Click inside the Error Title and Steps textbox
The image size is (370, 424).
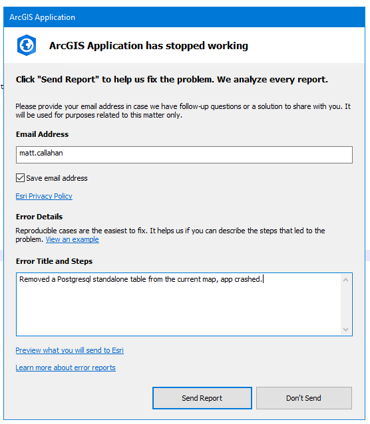pyautogui.click(x=179, y=304)
